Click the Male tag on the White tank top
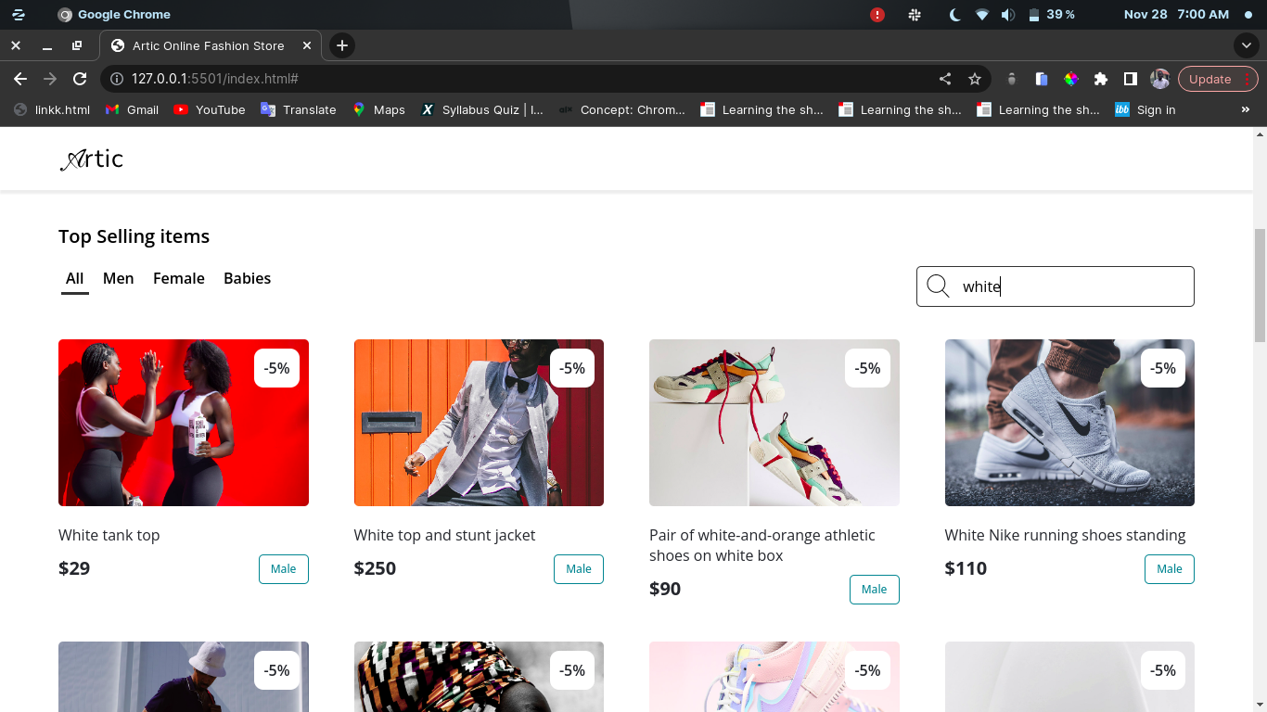The width and height of the screenshot is (1267, 712). (x=283, y=568)
